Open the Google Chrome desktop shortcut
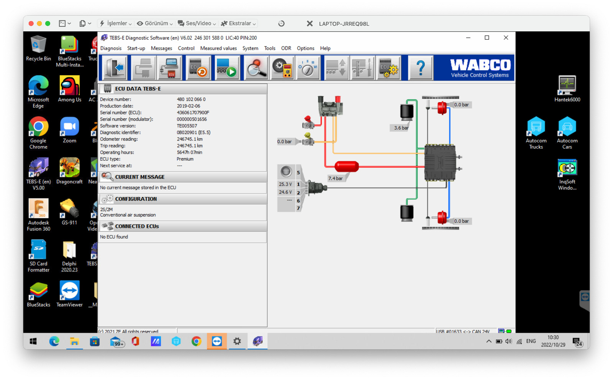This screenshot has width=613, height=380. coord(38,133)
